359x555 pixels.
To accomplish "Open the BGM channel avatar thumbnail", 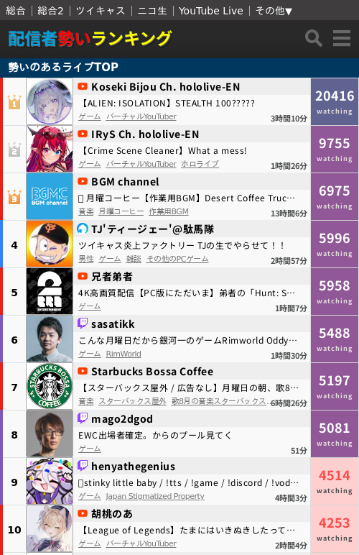I will [x=50, y=196].
